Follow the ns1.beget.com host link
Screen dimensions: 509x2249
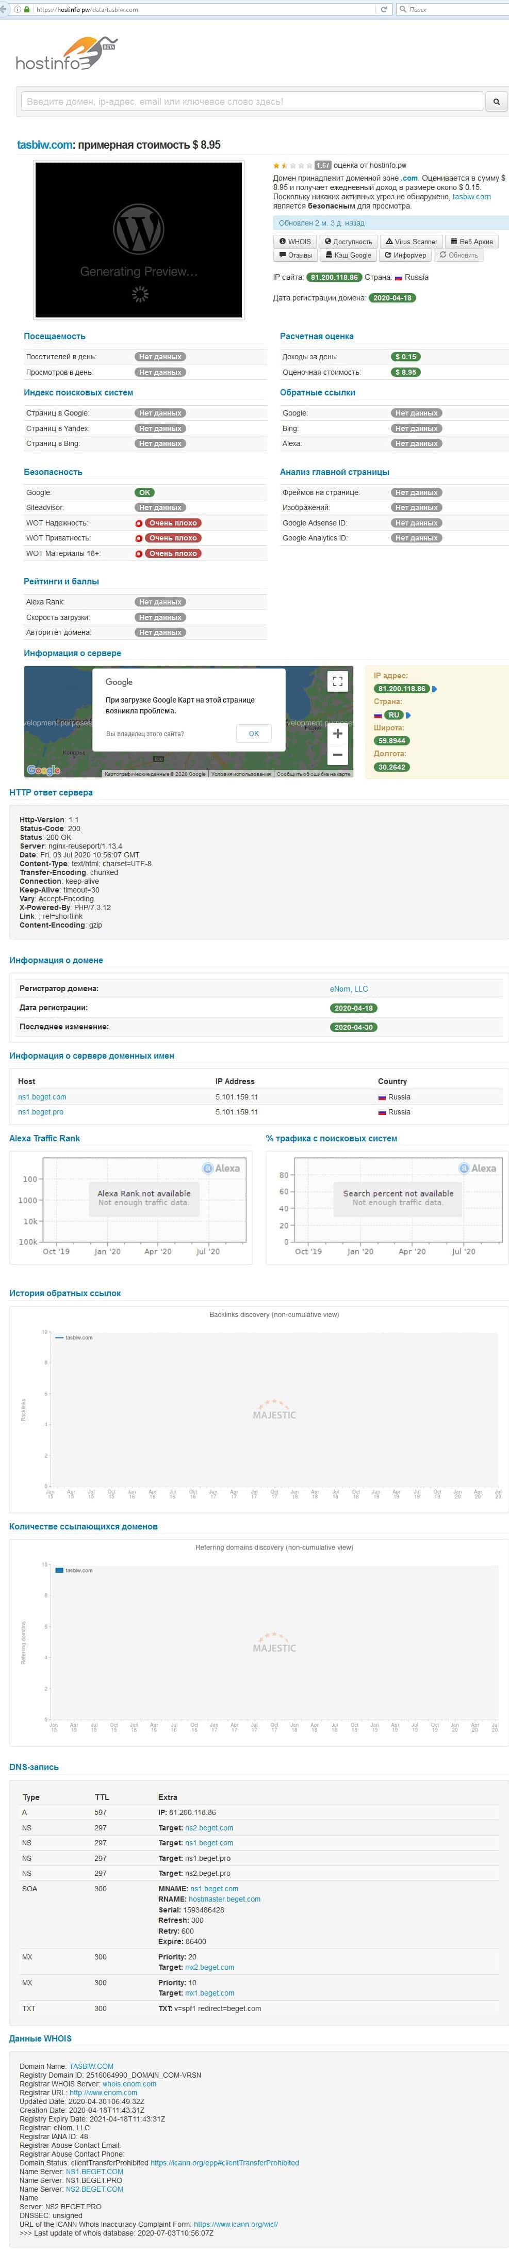pyautogui.click(x=42, y=1096)
